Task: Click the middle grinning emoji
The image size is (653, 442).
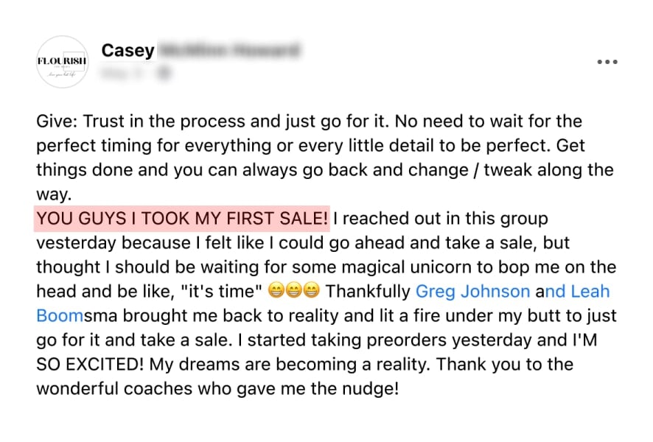Action: (x=293, y=290)
